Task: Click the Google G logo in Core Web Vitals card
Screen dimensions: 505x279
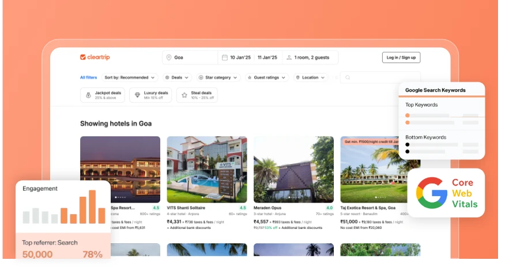Action: coord(432,193)
